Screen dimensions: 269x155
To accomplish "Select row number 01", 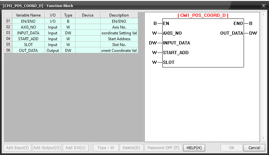I will tap(8, 21).
